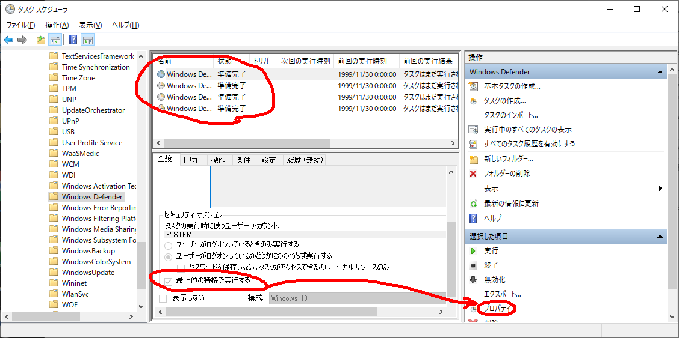Click the back arrow toolbar icon

click(x=8, y=40)
